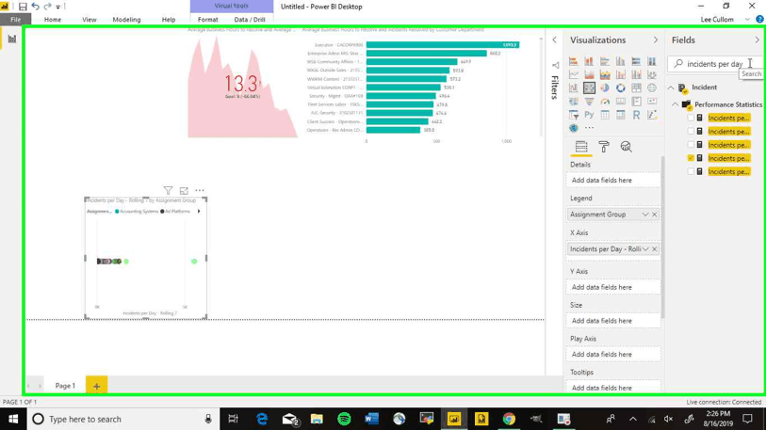Choose the R script visual

pos(636,115)
